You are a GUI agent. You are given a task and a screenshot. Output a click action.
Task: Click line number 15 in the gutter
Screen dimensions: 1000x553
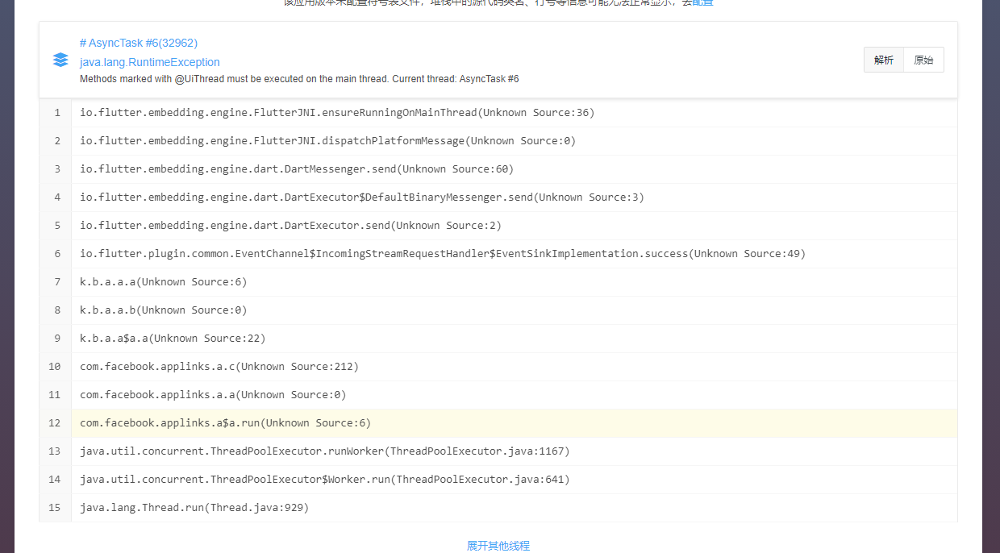(x=55, y=508)
